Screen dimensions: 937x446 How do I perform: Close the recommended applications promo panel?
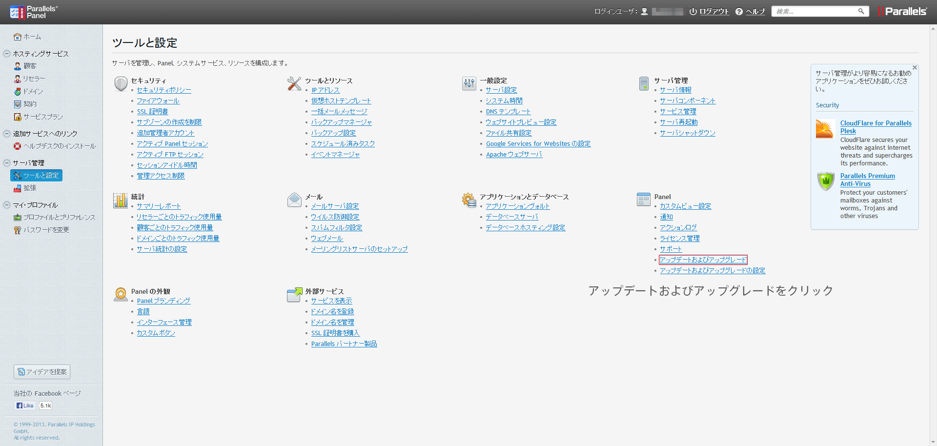click(x=915, y=68)
